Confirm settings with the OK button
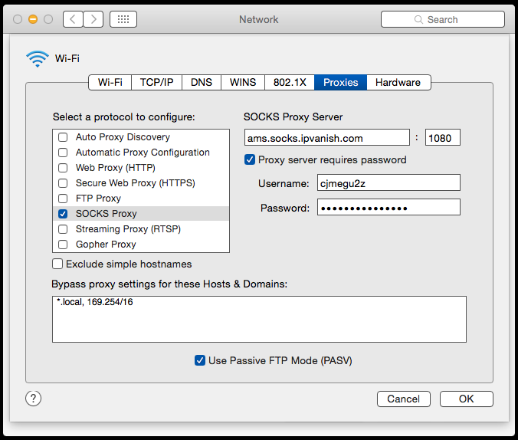518x440 pixels. 467,399
